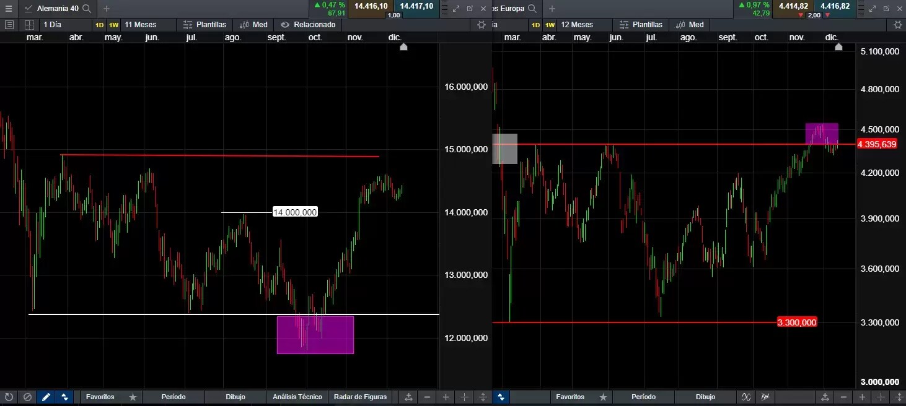Screen dimensions: 906x406
Task: Zoom in the left chart with plus
Action: [446, 397]
